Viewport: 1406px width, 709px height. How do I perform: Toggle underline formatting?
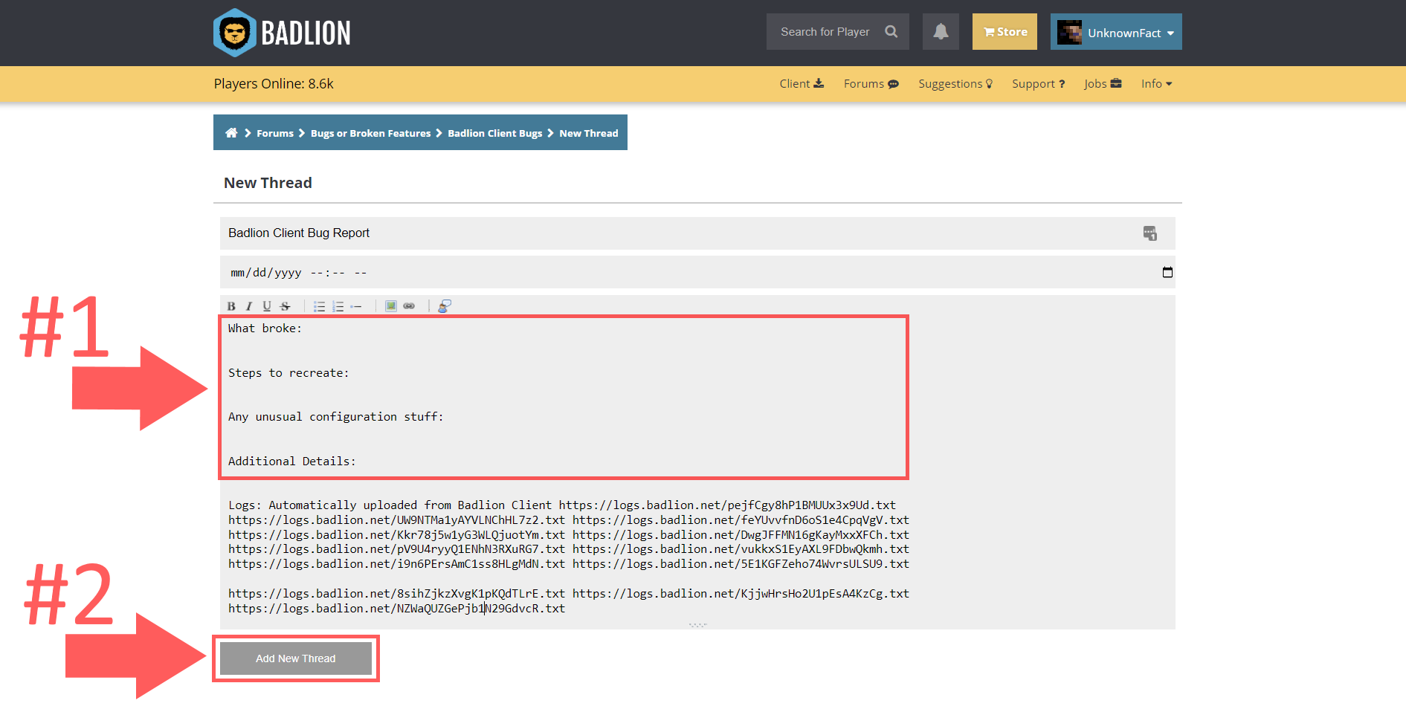(267, 306)
